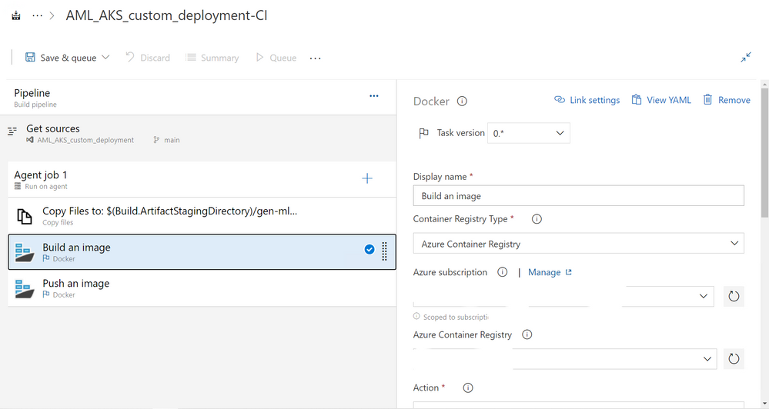Image resolution: width=769 pixels, height=409 pixels.
Task: Click Save & queue button
Action: (x=61, y=58)
